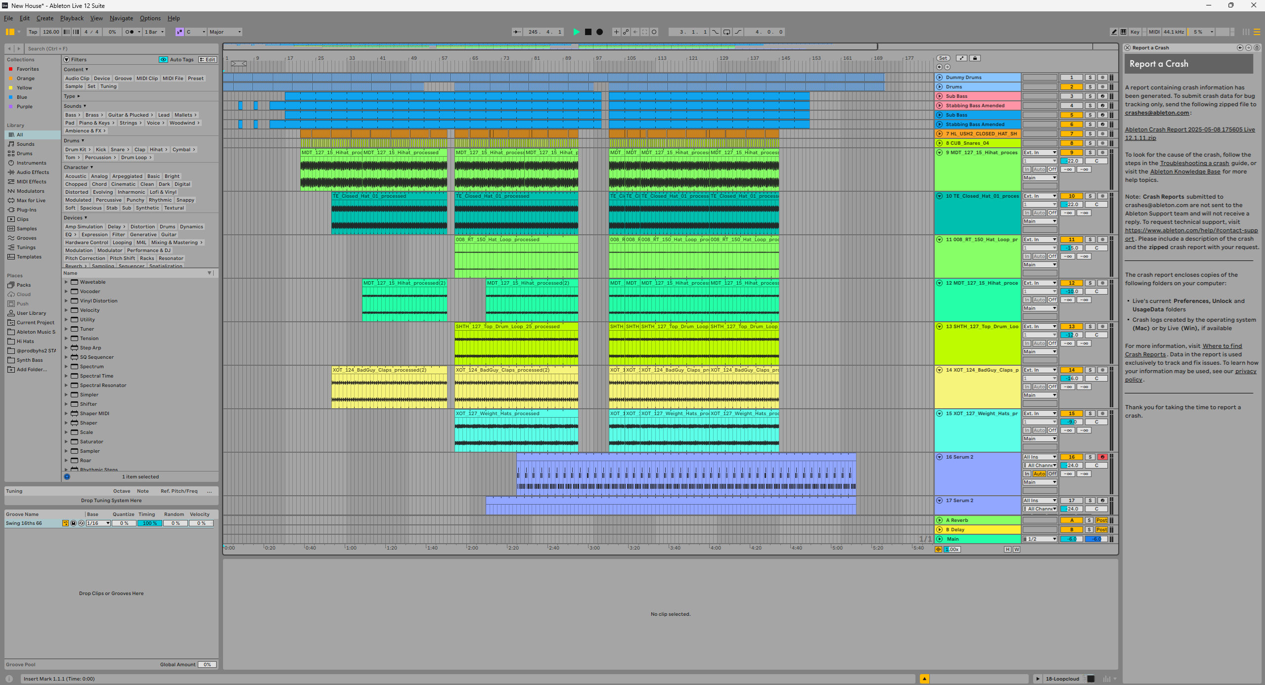Deactivate track 2 Drums with the activator
The width and height of the screenshot is (1265, 685).
coord(1071,87)
